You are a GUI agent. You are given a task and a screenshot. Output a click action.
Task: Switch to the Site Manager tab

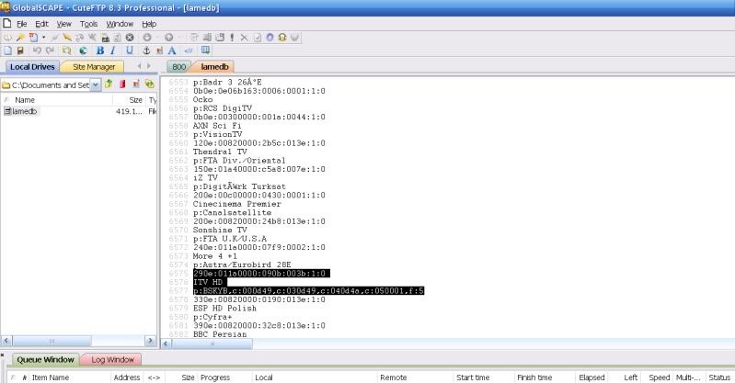[94, 67]
